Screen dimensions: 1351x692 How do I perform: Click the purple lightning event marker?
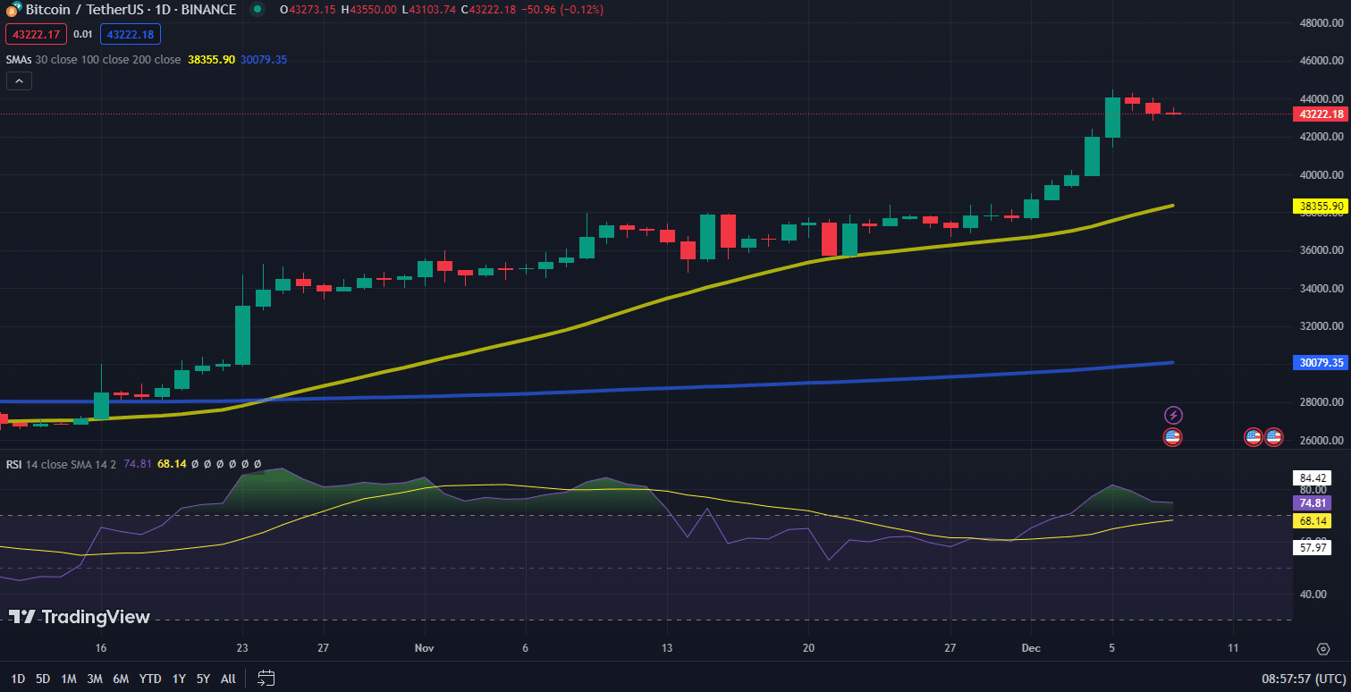pos(1174,415)
